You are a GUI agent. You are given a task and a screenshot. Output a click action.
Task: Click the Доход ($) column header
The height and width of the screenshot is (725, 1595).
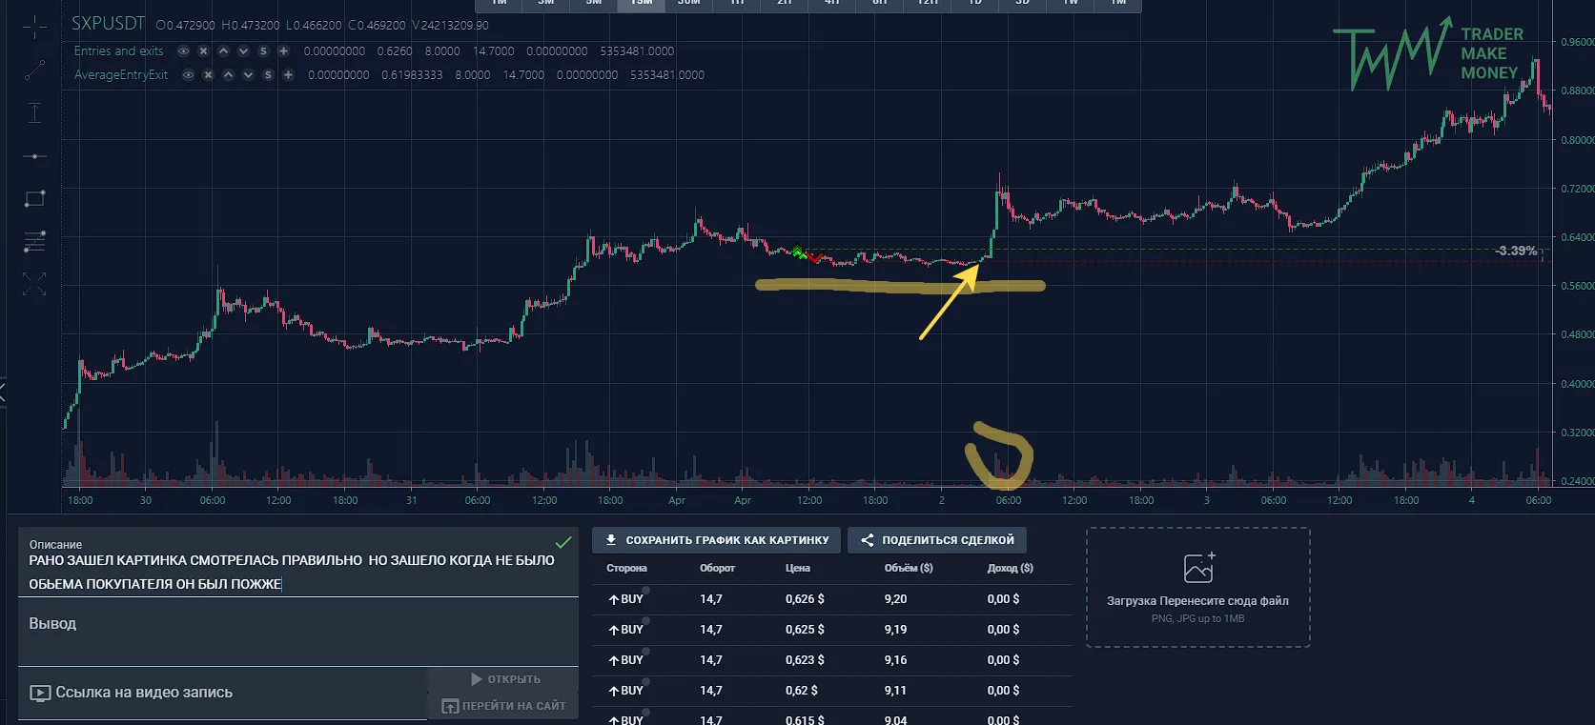click(1011, 568)
